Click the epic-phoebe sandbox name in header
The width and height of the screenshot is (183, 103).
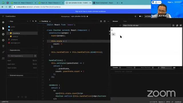[x=79, y=16]
